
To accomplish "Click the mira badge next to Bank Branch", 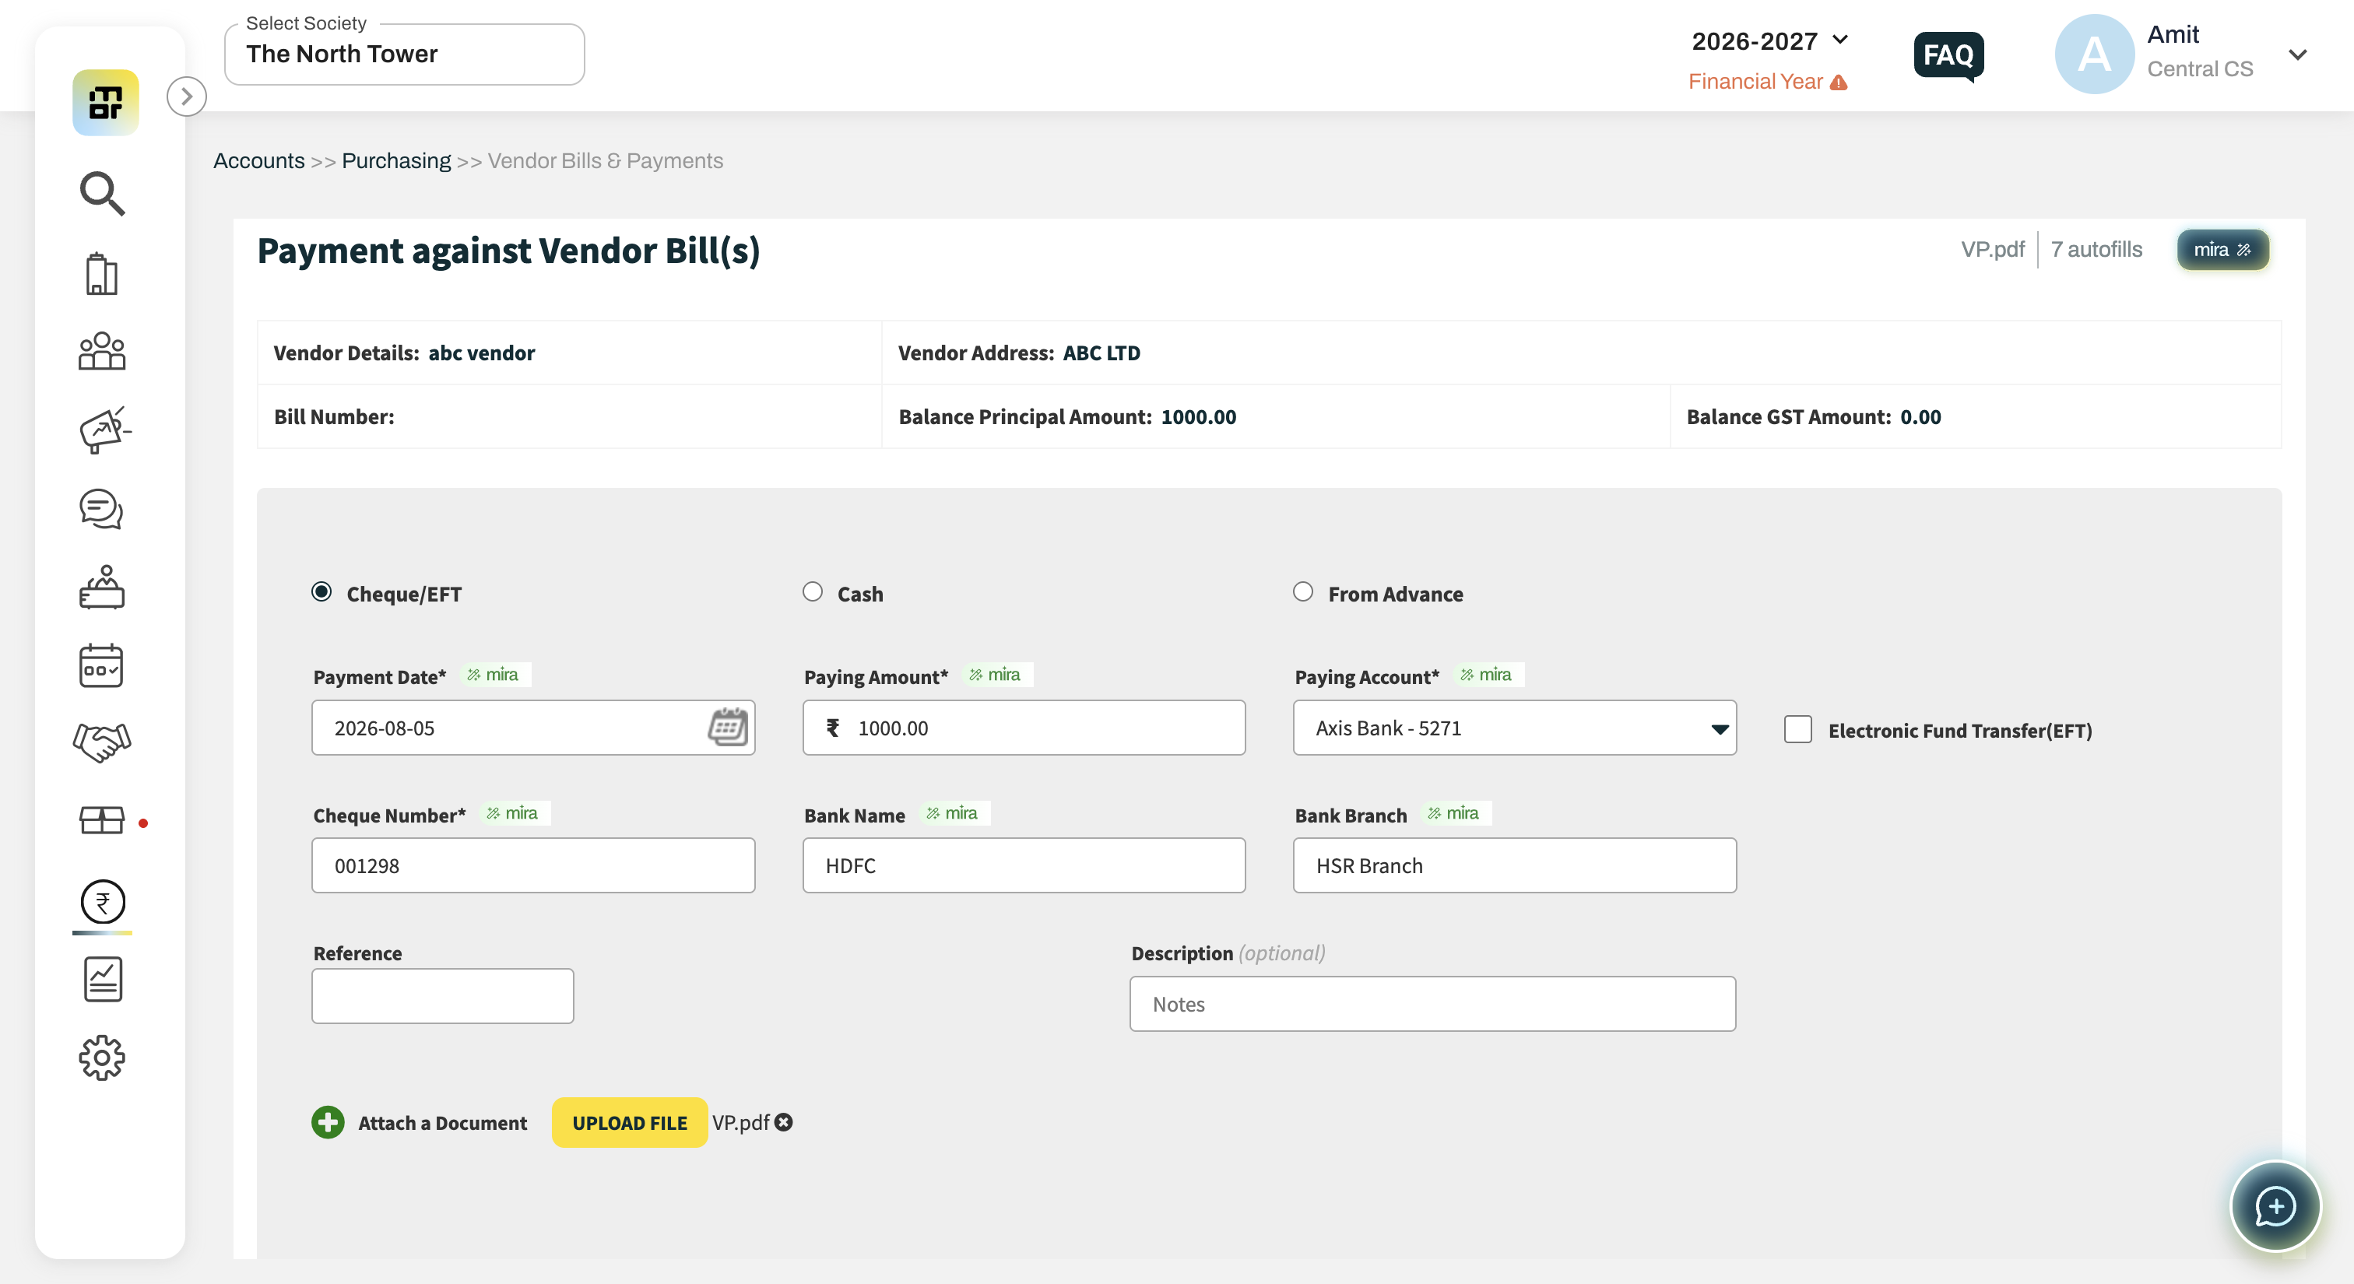I will point(1455,812).
